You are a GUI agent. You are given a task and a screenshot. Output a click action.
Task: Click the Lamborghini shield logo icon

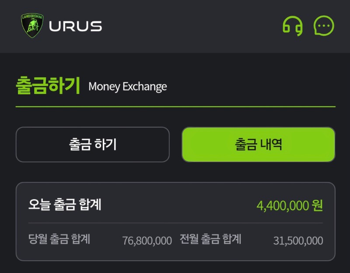coord(32,25)
